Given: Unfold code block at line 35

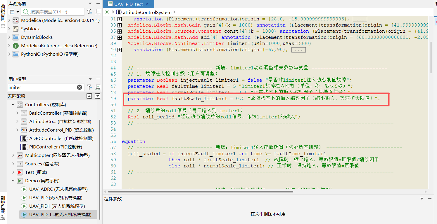Looking at the screenshot, I should click(120, 31).
